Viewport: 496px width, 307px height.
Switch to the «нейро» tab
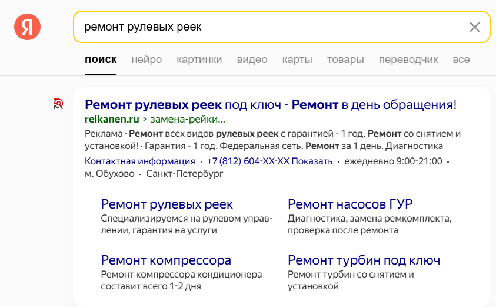click(x=147, y=60)
